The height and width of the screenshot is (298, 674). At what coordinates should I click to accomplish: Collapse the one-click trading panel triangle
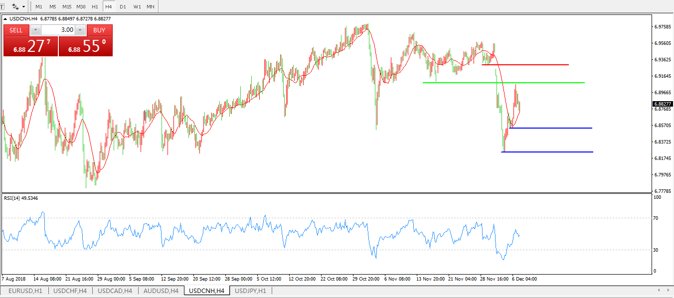click(x=5, y=19)
